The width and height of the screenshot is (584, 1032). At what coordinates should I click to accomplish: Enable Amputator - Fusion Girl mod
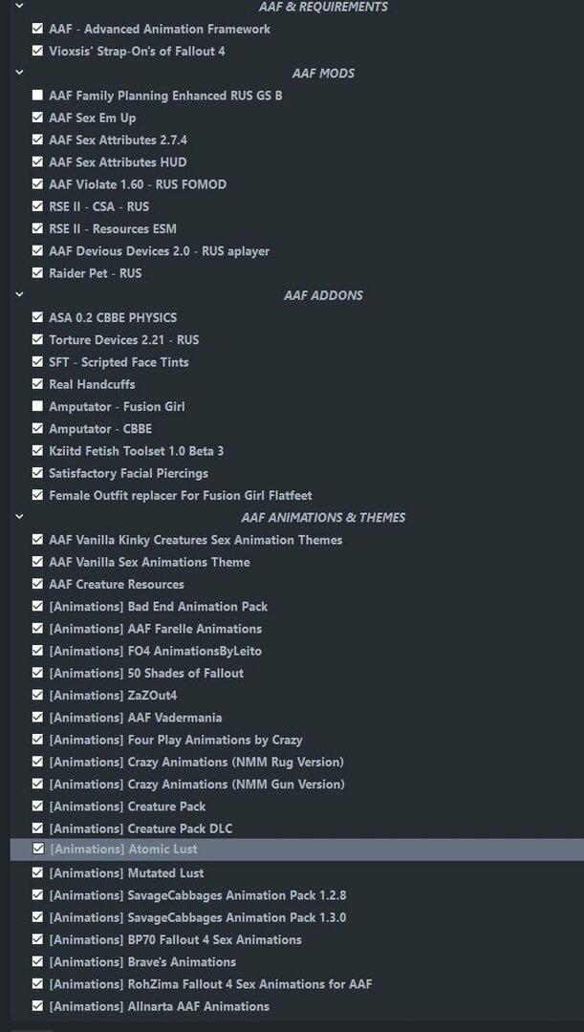37,407
